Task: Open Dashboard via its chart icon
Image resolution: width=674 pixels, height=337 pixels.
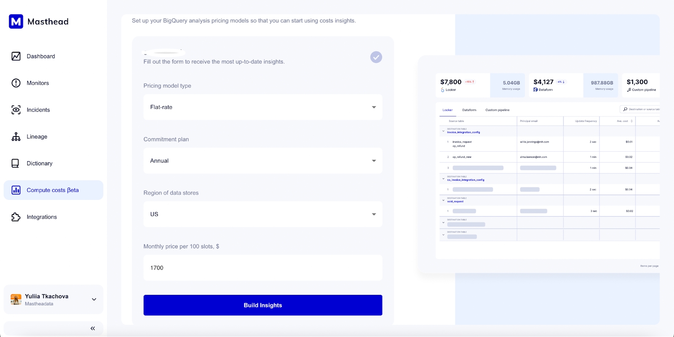Action: pyautogui.click(x=16, y=56)
